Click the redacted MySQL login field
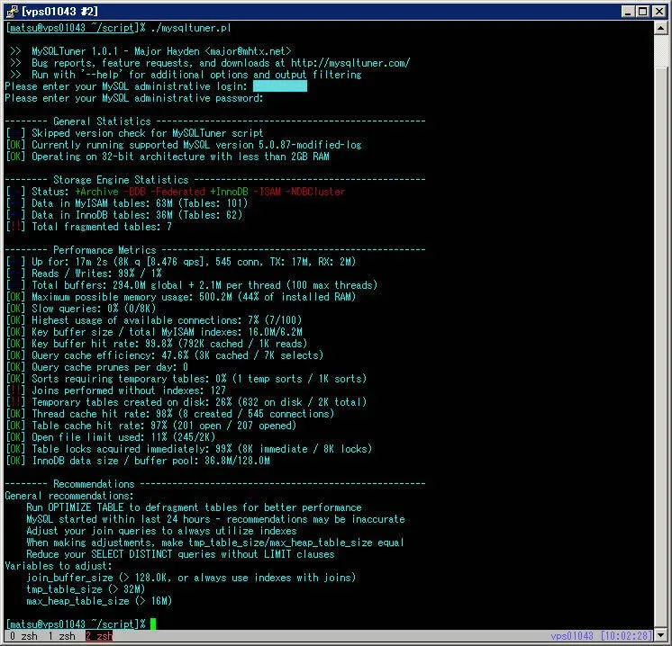Image resolution: width=672 pixels, height=646 pixels. pyautogui.click(x=280, y=86)
